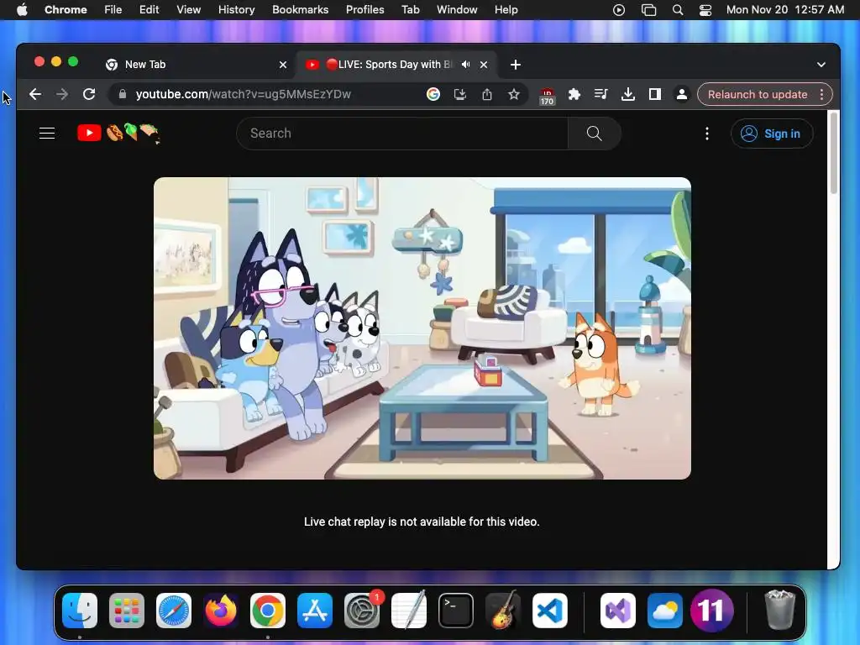The image size is (860, 645).
Task: Click Relaunch to update button
Action: coord(758,94)
